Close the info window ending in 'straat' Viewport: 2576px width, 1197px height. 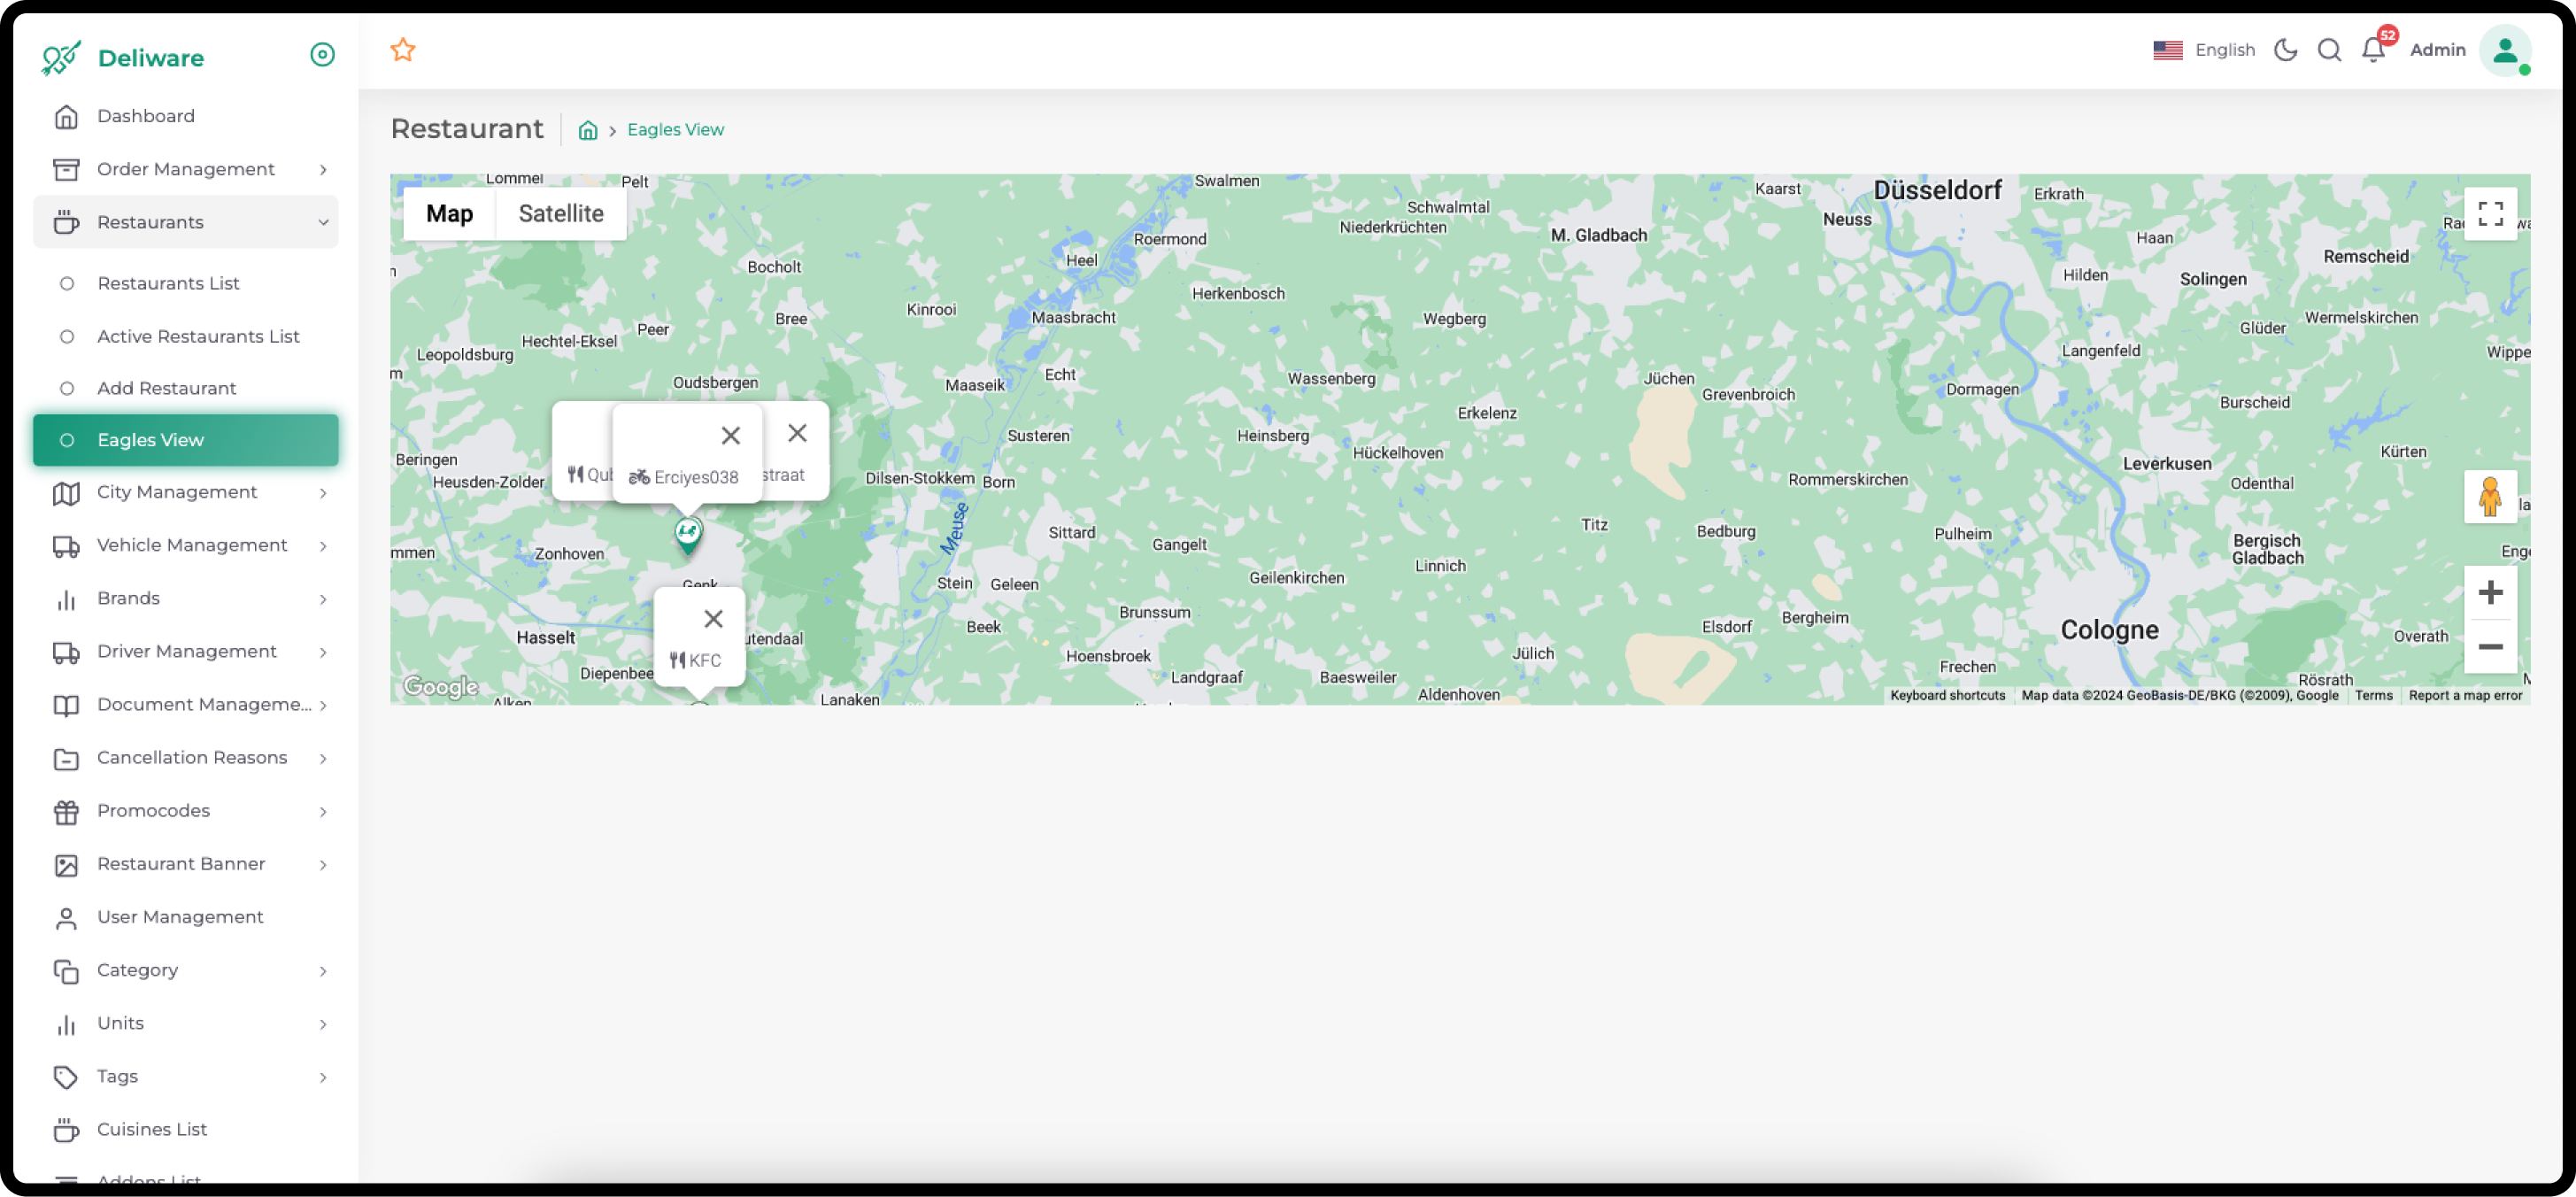click(797, 433)
